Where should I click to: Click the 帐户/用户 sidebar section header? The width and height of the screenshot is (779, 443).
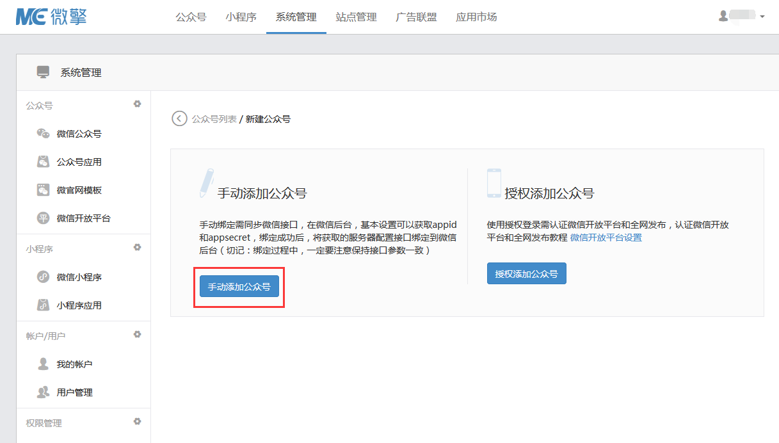coord(45,336)
